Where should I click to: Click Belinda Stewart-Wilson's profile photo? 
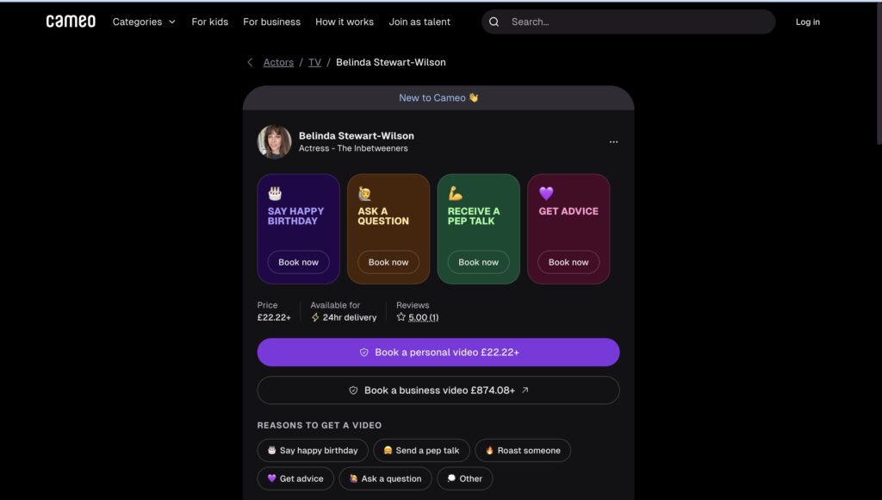275,142
